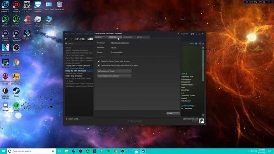The height and width of the screenshot is (154, 274).
Task: Select the CCleaner desktop shortcut
Action: pos(27,20)
